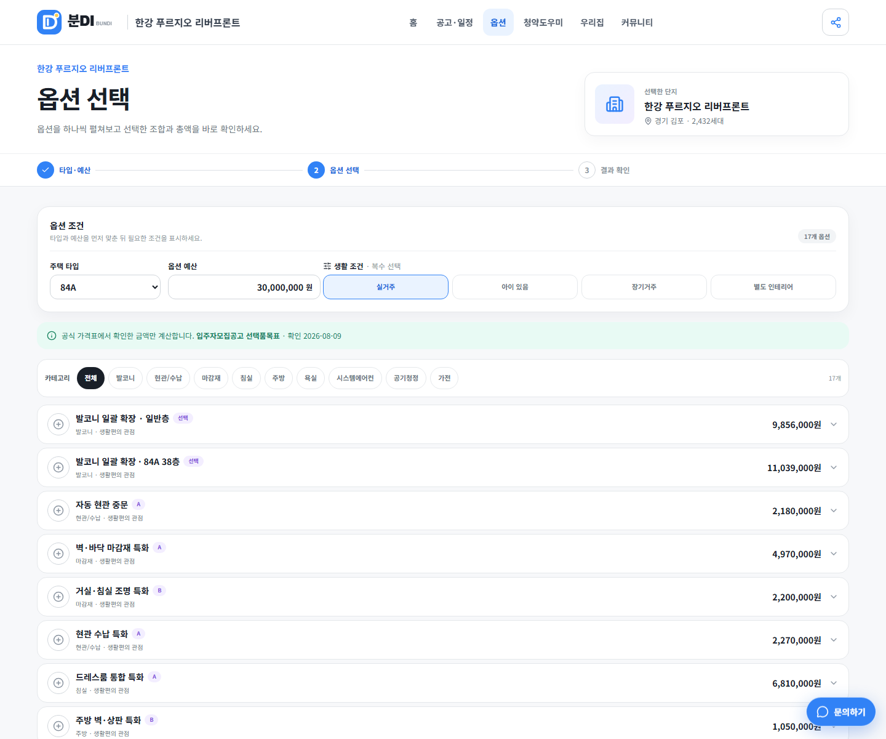Expand the 9,856,000원 balcony option row
886x739 pixels.
click(x=834, y=424)
